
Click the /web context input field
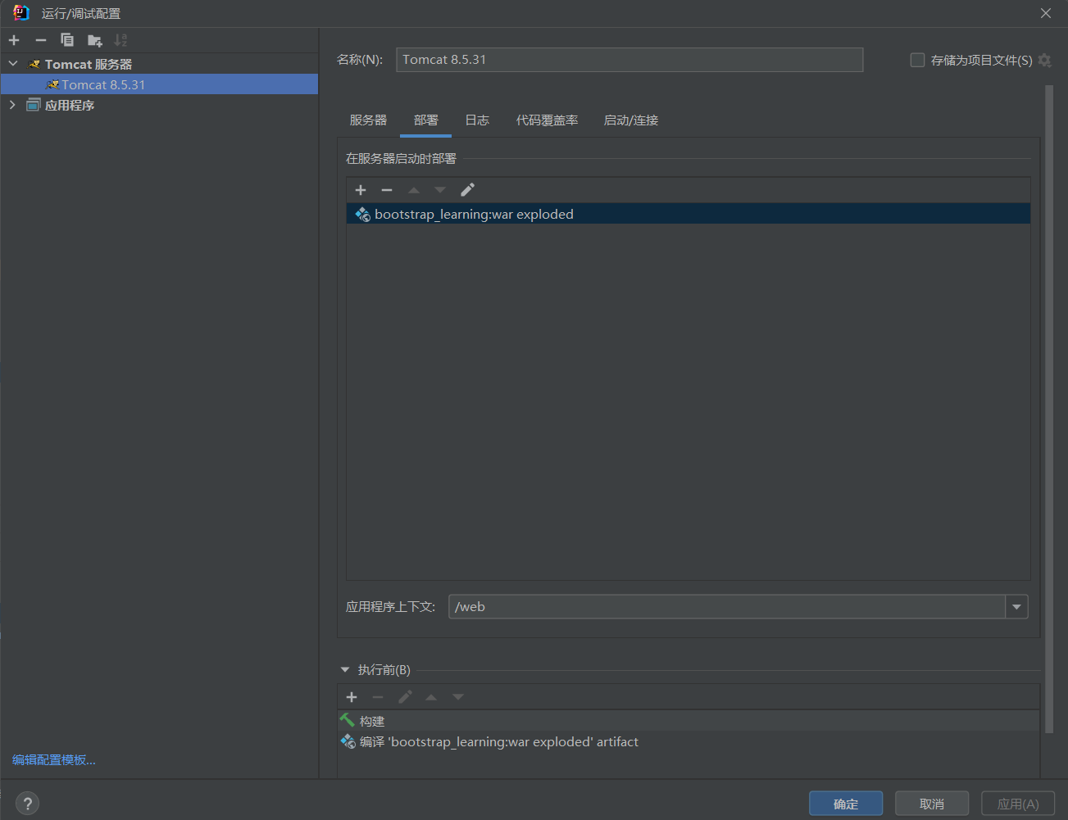[x=727, y=607]
